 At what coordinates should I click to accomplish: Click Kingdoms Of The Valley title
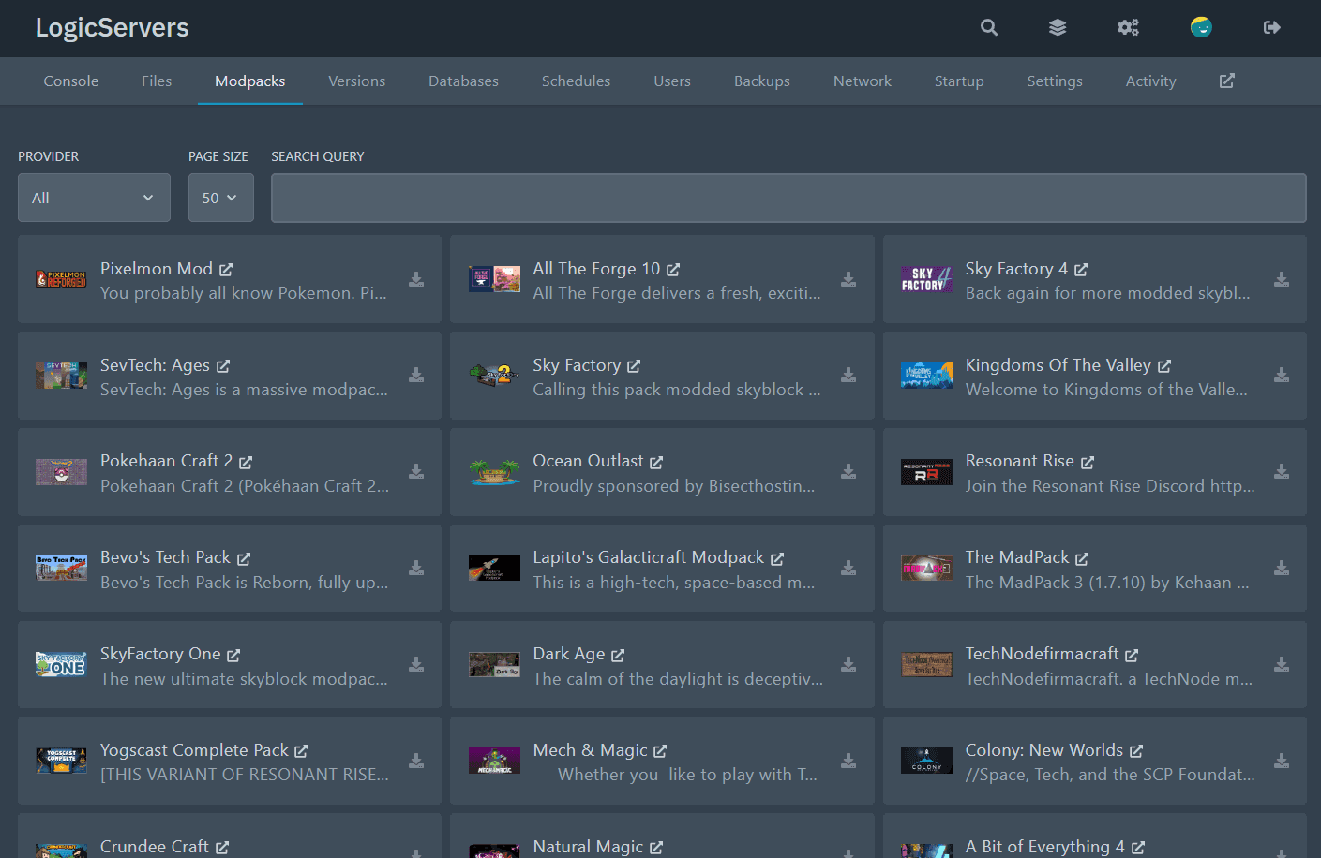pyautogui.click(x=1058, y=365)
